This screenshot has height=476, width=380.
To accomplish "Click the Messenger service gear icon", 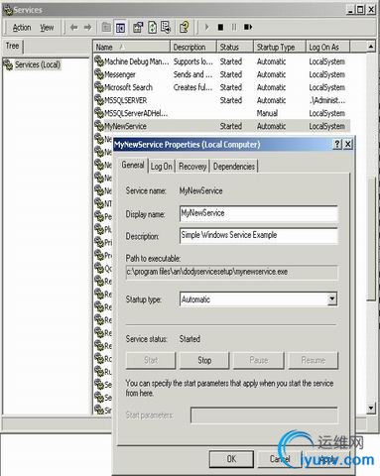I will coord(99,74).
